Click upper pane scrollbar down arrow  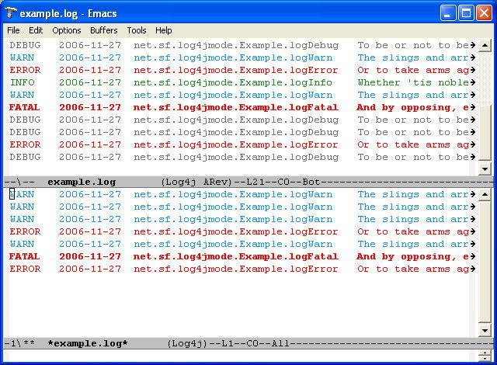485,169
